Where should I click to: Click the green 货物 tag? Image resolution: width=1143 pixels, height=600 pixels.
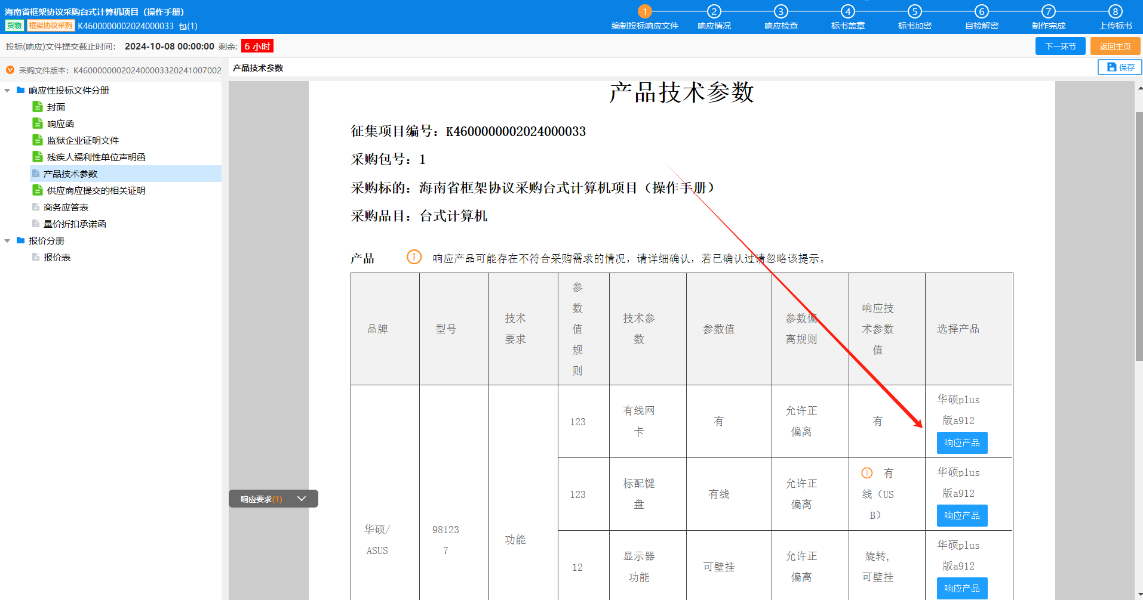[x=14, y=26]
